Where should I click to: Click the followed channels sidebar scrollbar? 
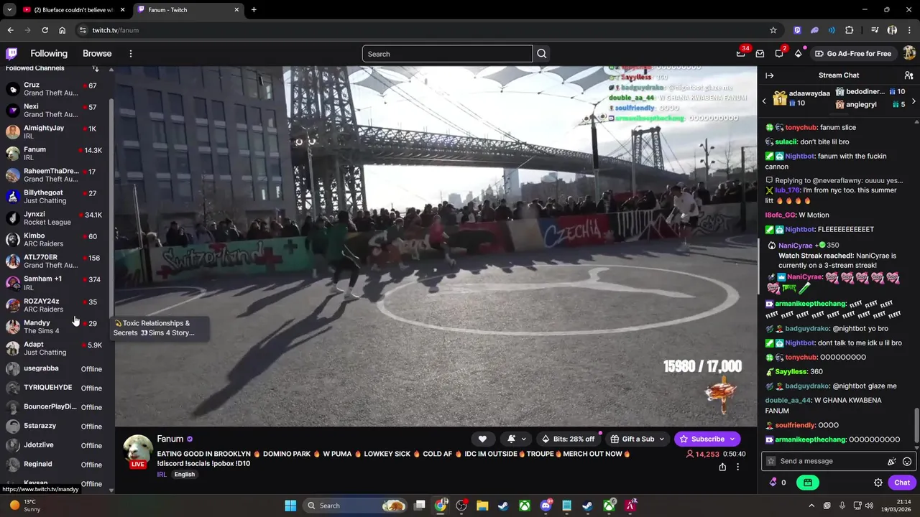click(x=111, y=208)
